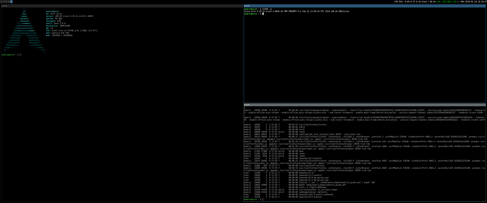Select the active workspace 5 button
The width and height of the screenshot is (487, 203).
[x=11, y=1]
